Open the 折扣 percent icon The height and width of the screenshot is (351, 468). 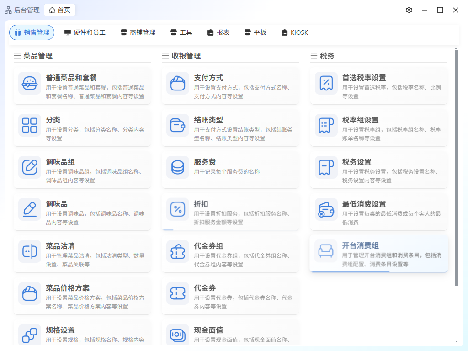pos(178,209)
